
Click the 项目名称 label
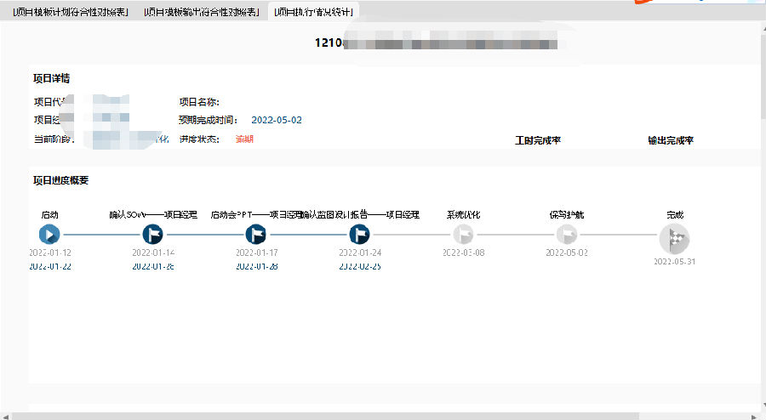[x=199, y=102]
